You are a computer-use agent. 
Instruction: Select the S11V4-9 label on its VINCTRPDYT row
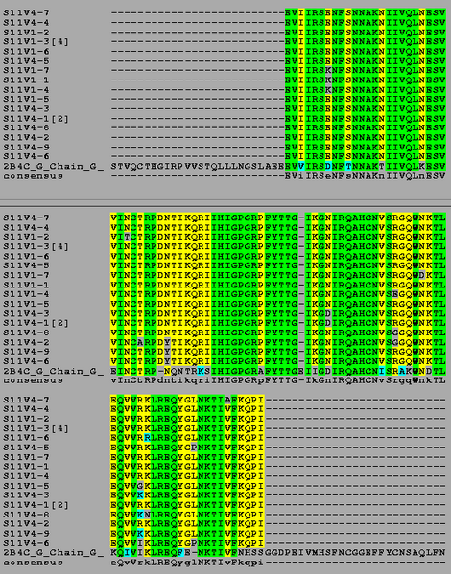pyautogui.click(x=27, y=352)
